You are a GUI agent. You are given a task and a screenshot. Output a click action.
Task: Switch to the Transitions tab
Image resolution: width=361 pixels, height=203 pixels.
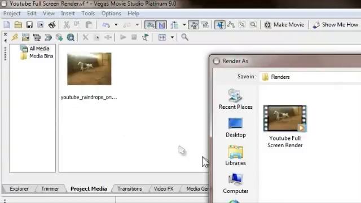[x=130, y=189]
